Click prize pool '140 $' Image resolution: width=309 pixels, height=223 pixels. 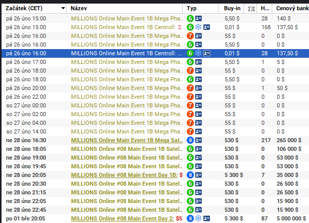point(283,18)
